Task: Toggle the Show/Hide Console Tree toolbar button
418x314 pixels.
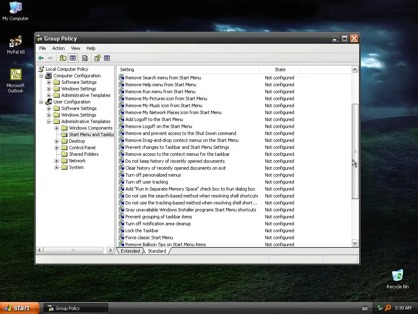Action: [73, 58]
